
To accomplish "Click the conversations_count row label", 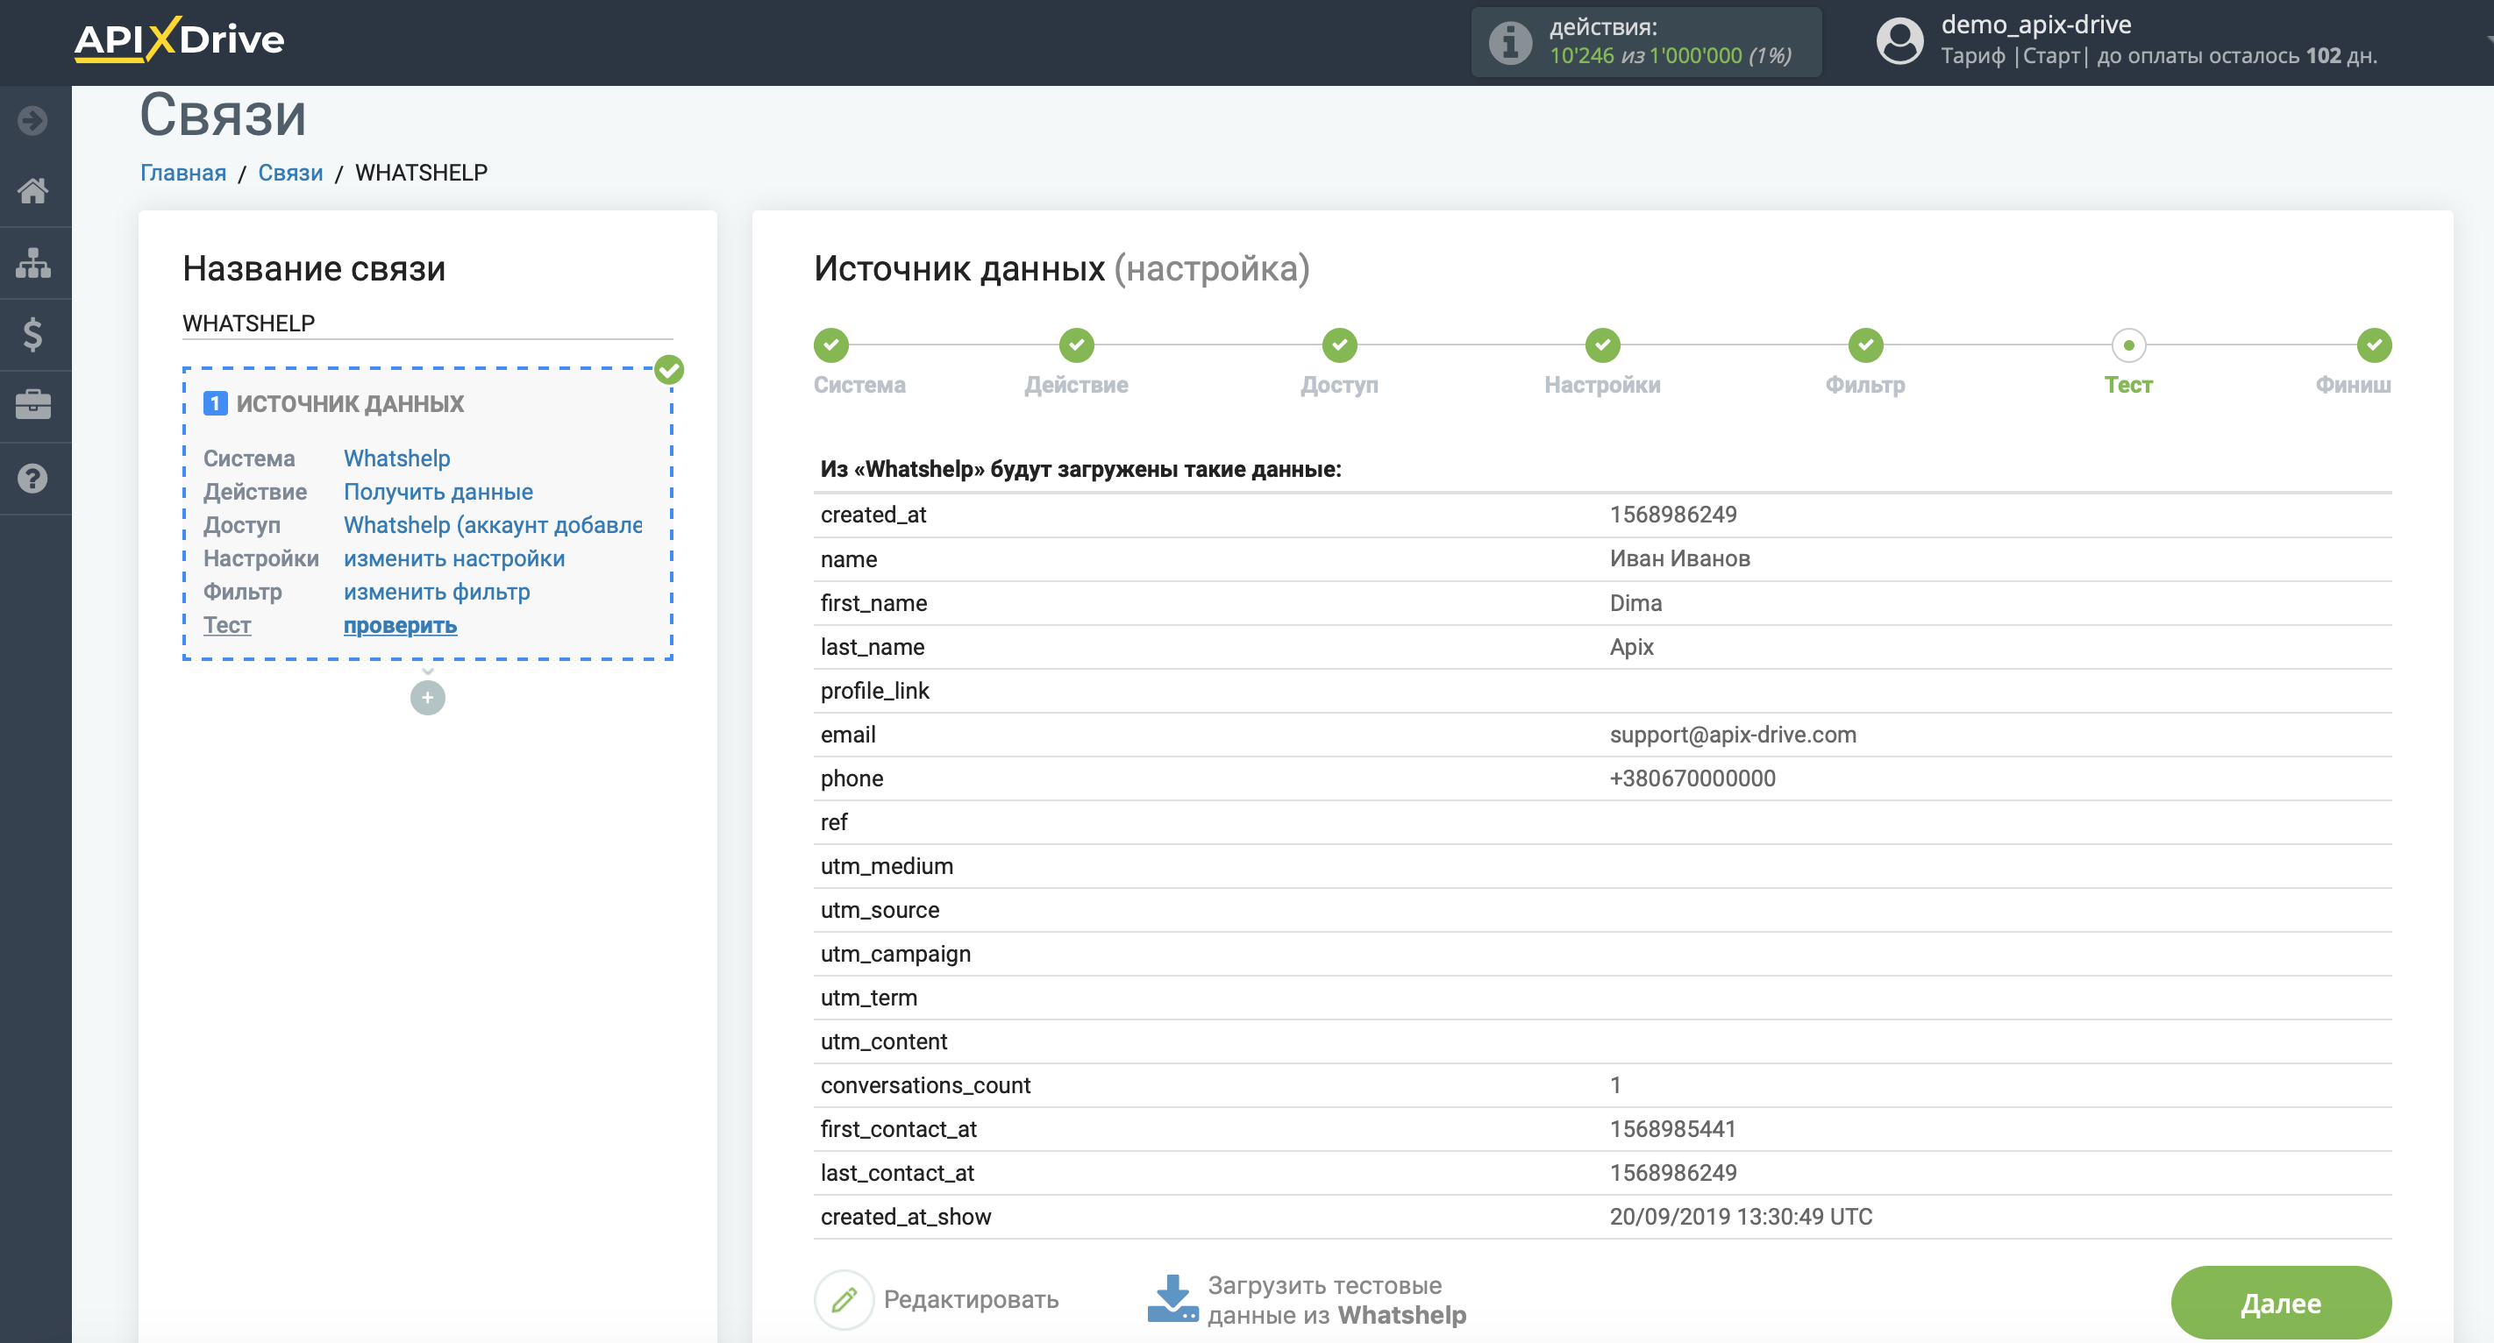I will (x=925, y=1085).
